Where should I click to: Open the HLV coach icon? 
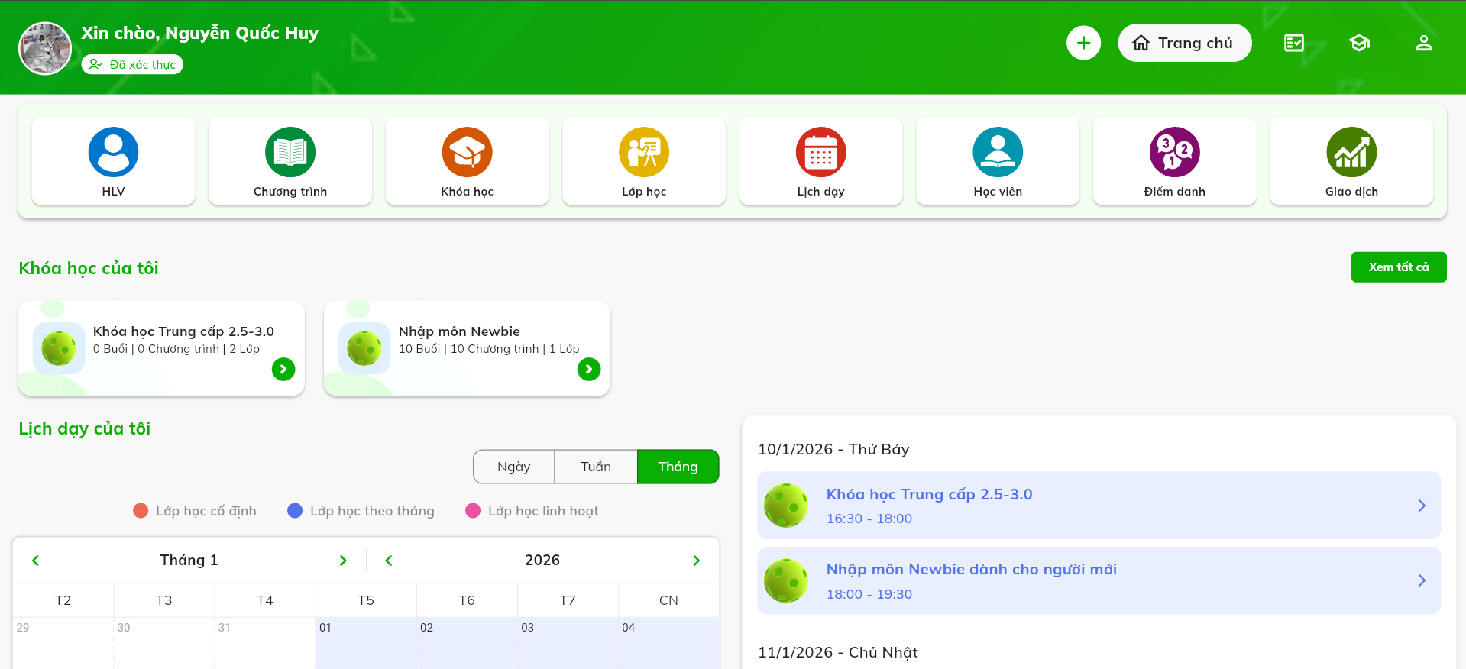tap(113, 152)
